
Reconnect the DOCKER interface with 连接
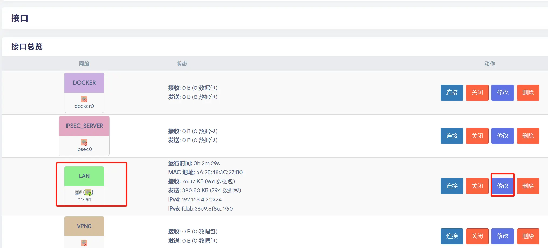pos(452,93)
